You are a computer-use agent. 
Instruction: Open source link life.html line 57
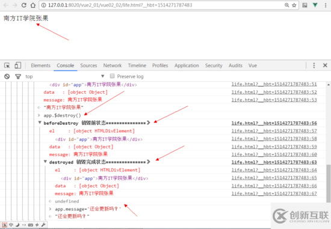(274, 131)
